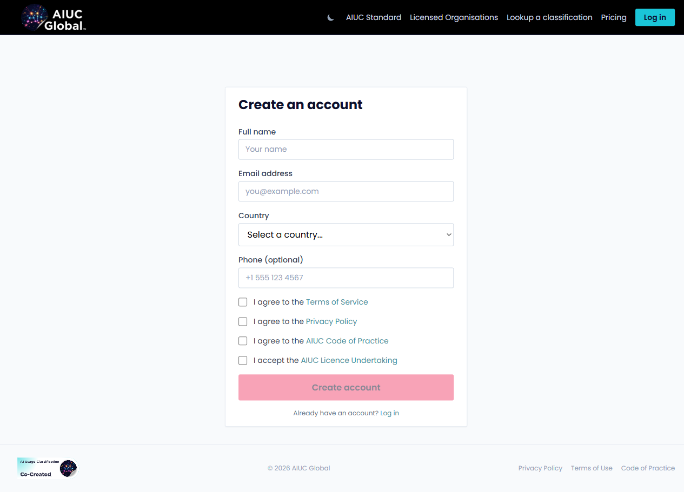Open the AIUC Licence Undertaking link
Image resolution: width=684 pixels, height=492 pixels.
(349, 360)
